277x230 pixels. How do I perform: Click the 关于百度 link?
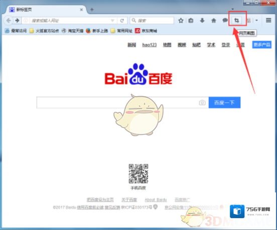coord(129,199)
